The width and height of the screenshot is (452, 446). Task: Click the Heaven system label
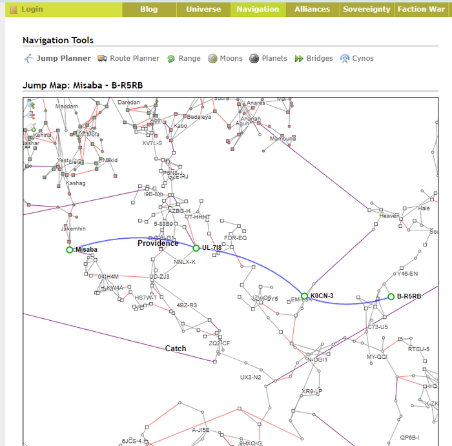click(389, 216)
